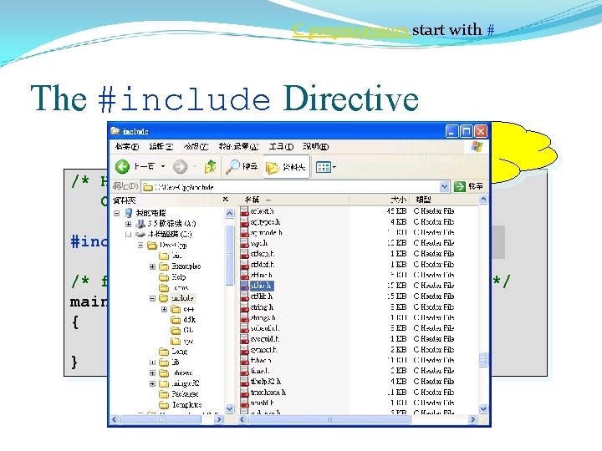Select the sys folder in the tree
The image size is (602, 451).
point(182,341)
